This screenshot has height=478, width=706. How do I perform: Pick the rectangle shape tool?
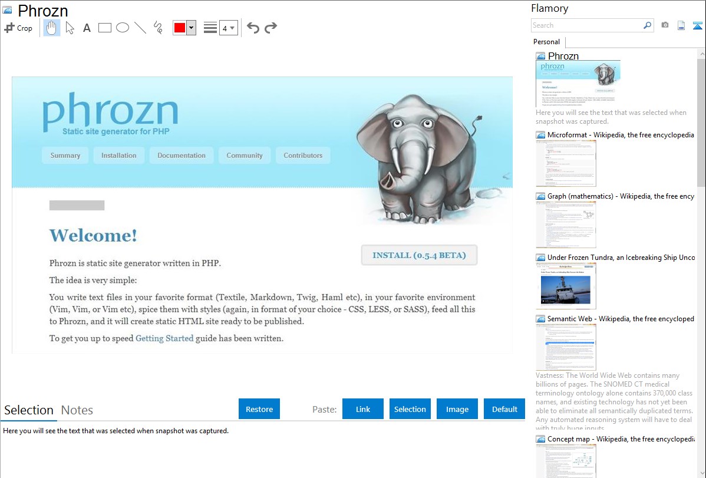click(104, 28)
